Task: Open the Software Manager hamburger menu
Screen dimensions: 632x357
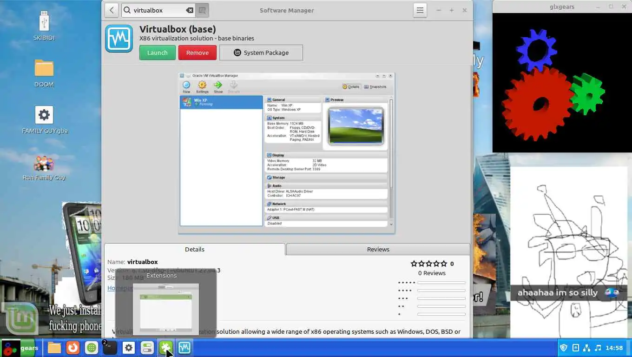Action: 420,10
